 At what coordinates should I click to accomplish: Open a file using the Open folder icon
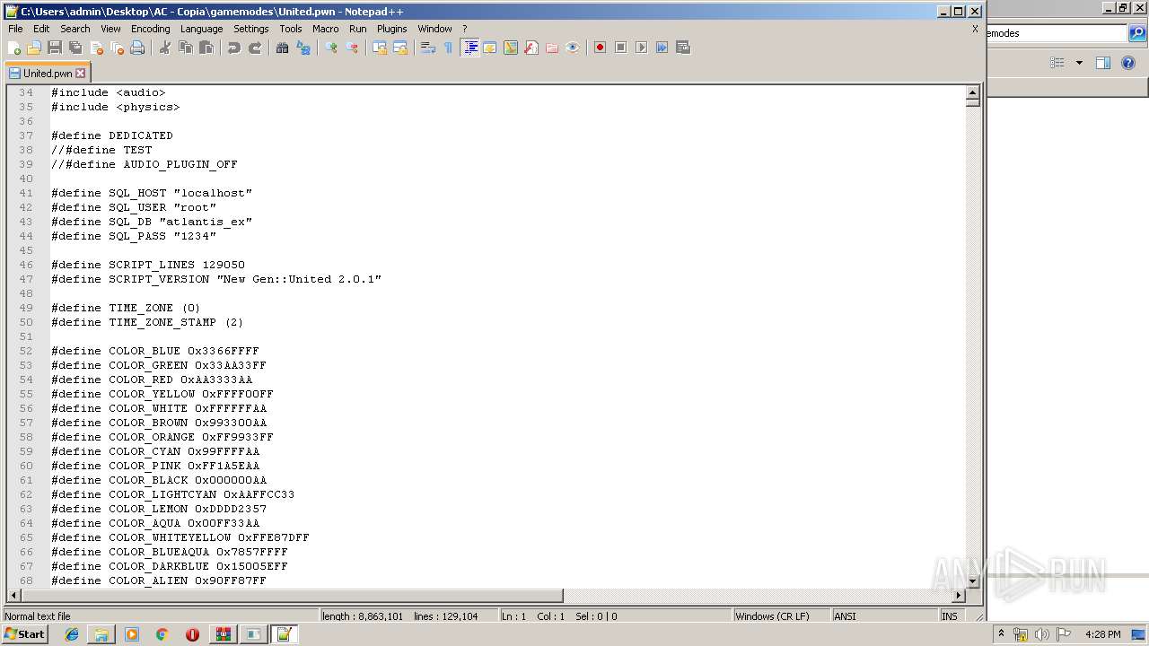tap(34, 48)
